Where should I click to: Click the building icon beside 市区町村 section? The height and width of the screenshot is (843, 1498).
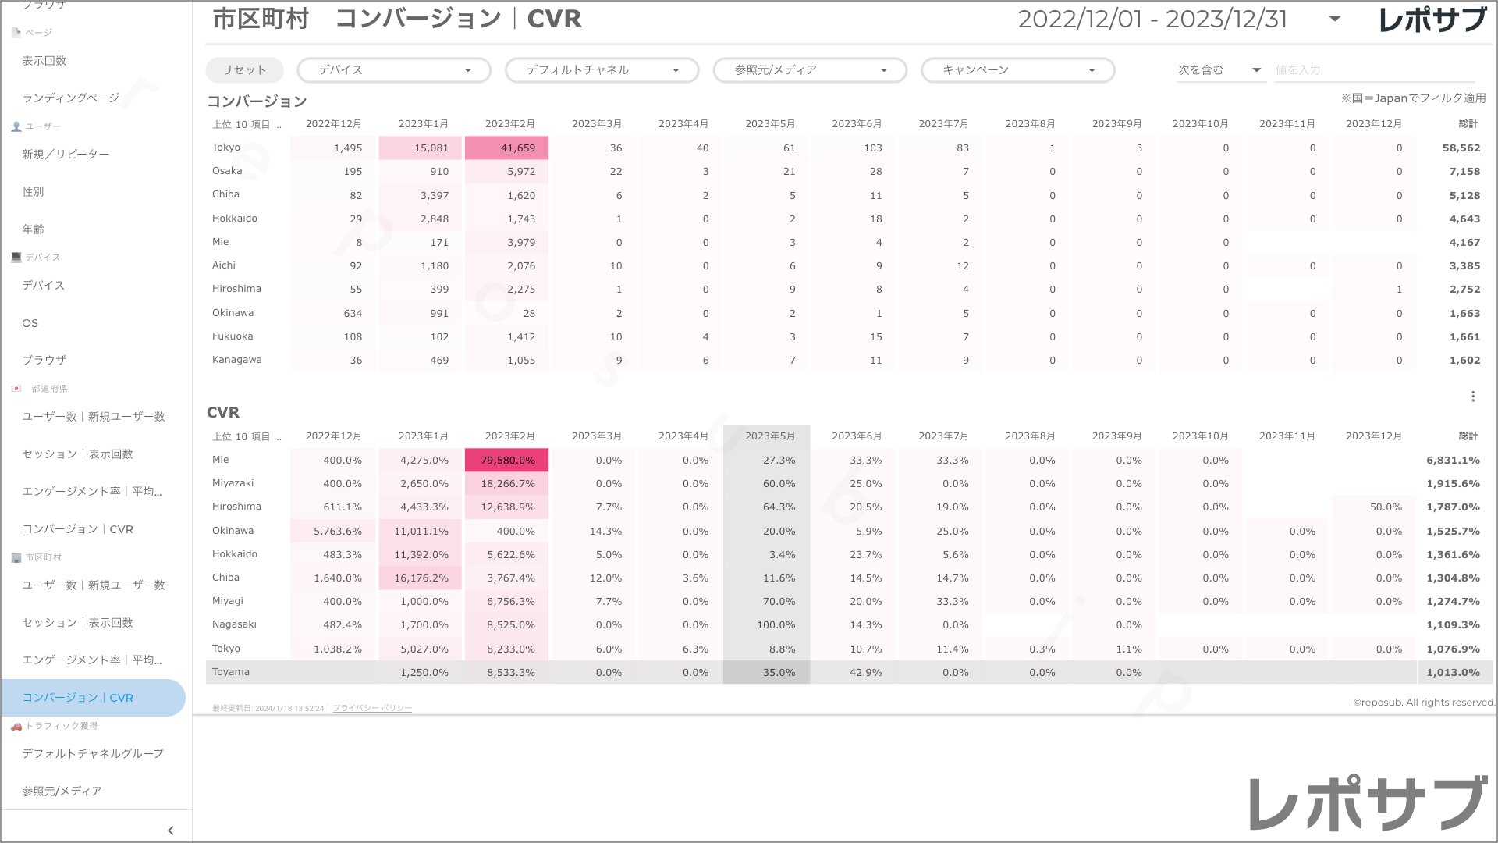(16, 557)
